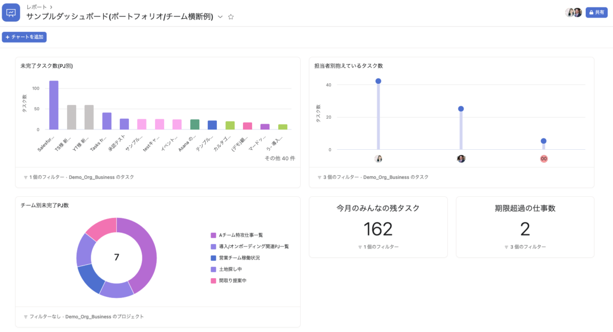
Task: Click the dashboard chart icon in the header
Action: [12, 12]
